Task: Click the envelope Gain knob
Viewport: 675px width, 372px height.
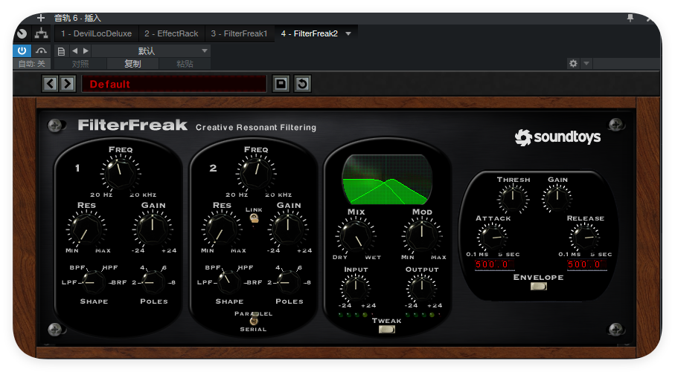Action: coord(557,198)
